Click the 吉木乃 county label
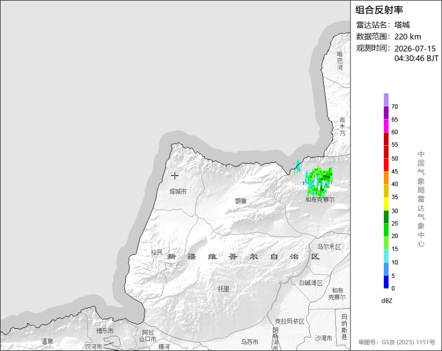 coord(342,127)
